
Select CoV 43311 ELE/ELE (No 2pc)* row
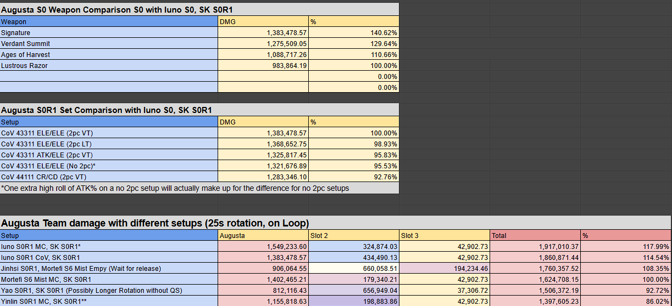tap(109, 166)
